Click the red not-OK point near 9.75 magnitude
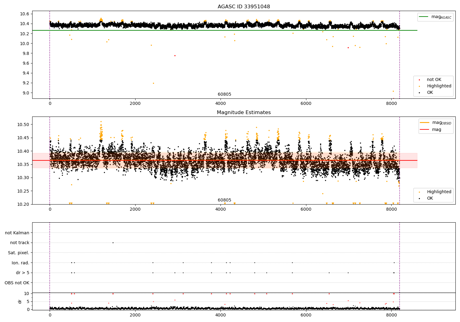 (175, 56)
